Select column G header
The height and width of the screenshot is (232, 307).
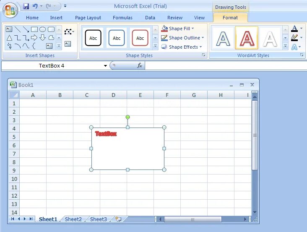click(x=194, y=95)
